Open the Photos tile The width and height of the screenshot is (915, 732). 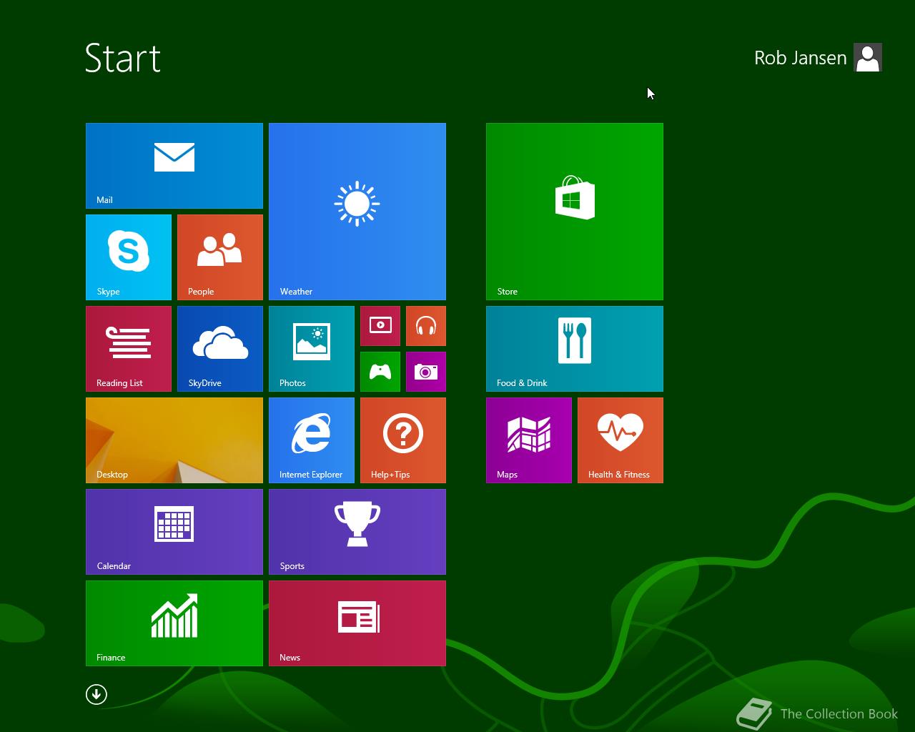pyautogui.click(x=312, y=349)
